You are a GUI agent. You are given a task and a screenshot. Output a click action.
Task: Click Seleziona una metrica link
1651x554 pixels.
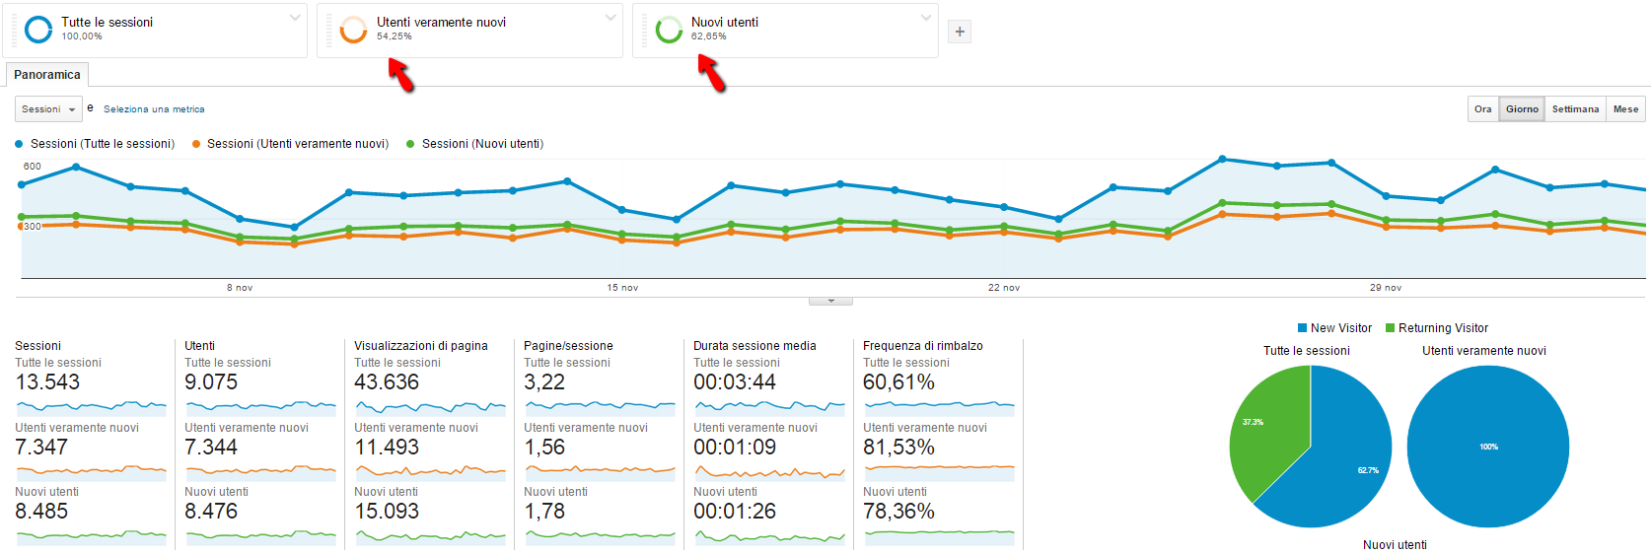click(x=154, y=109)
